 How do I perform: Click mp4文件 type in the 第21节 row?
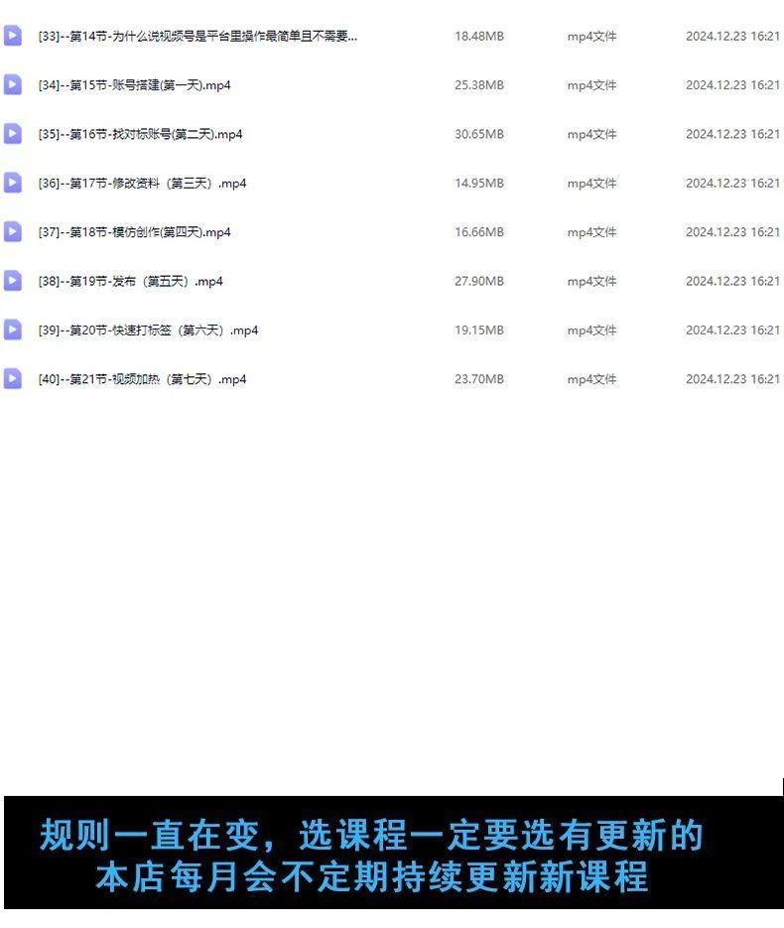591,379
